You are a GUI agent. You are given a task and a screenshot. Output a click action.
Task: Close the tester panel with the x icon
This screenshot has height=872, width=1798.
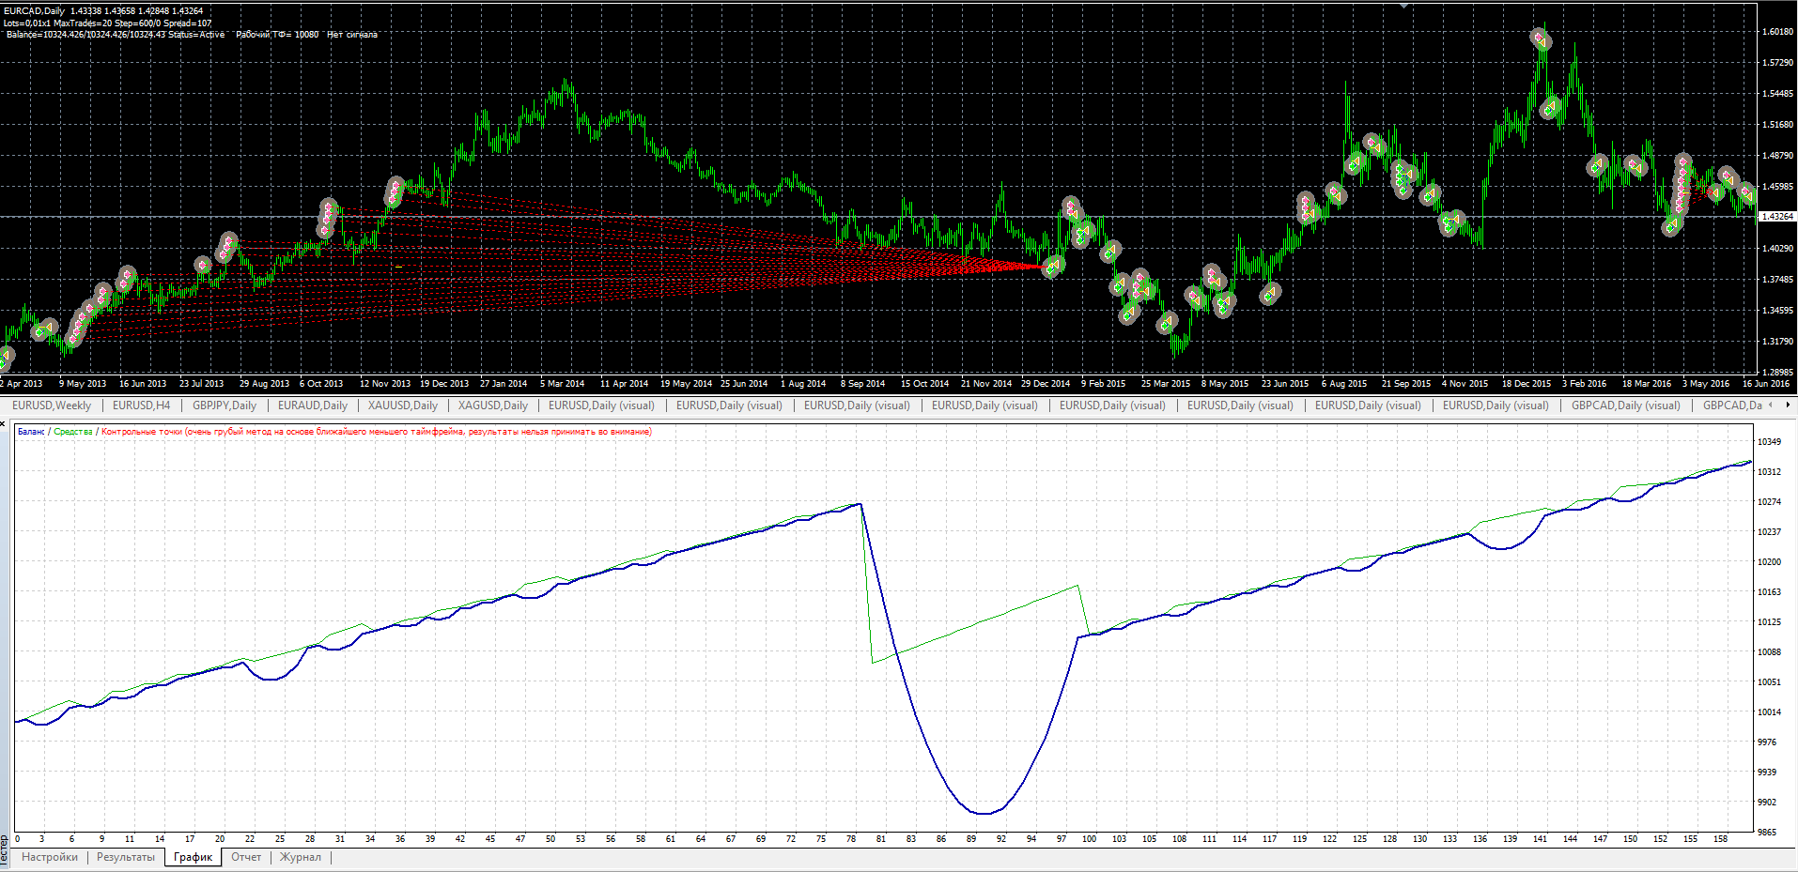pos(3,423)
